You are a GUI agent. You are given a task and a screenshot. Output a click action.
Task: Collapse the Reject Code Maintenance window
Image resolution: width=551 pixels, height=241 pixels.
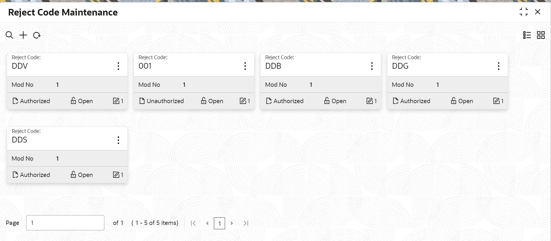524,12
